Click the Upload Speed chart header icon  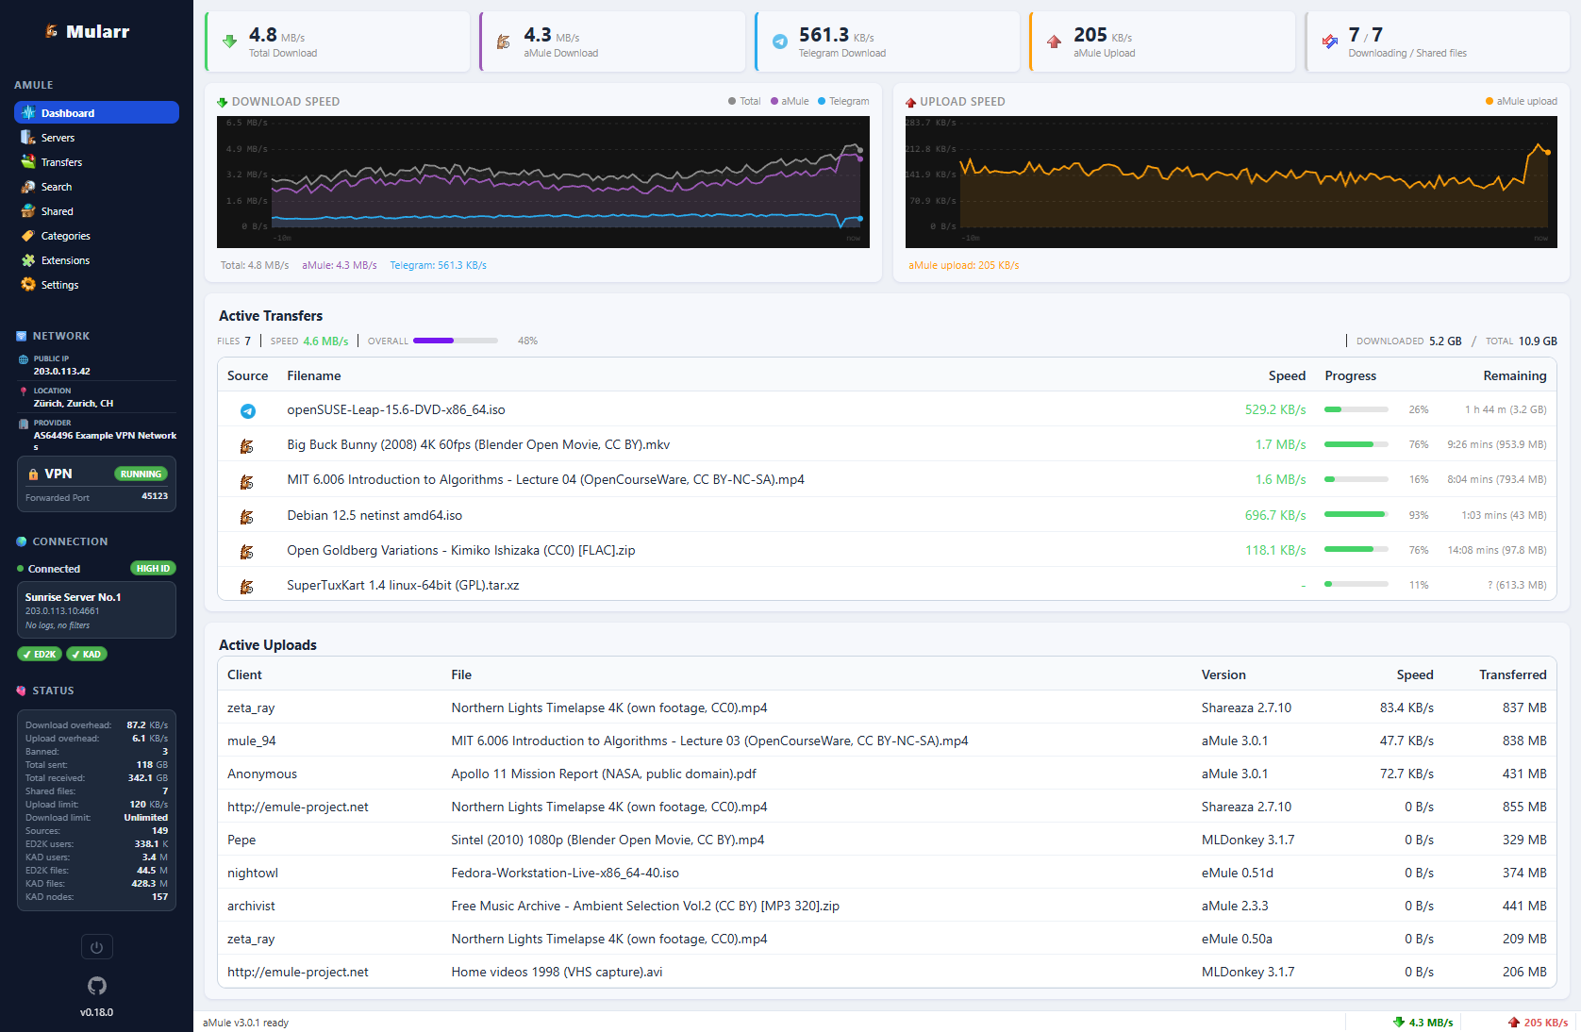click(x=911, y=102)
